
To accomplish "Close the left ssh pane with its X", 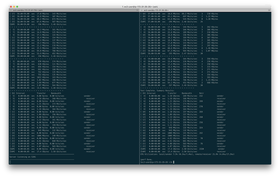I will tap(11, 10).
